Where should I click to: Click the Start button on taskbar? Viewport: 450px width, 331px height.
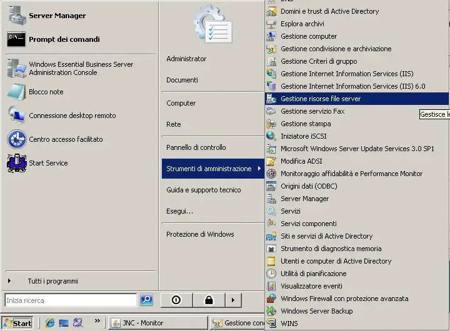point(17,324)
